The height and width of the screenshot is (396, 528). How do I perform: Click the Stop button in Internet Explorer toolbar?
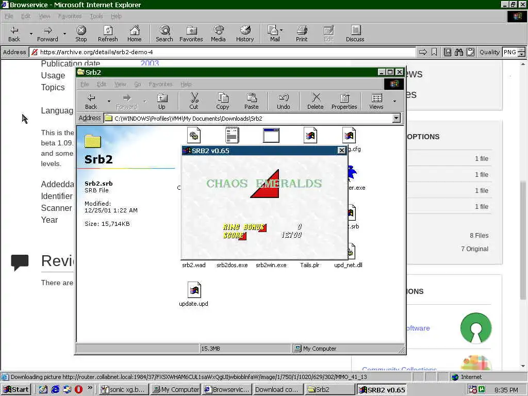click(81, 34)
